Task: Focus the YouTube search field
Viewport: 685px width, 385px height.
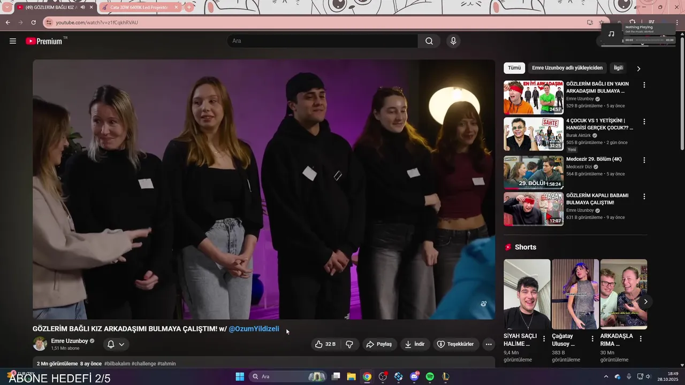Action: [323, 41]
